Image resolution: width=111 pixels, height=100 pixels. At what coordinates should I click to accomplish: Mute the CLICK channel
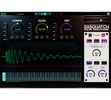[x=37, y=37]
